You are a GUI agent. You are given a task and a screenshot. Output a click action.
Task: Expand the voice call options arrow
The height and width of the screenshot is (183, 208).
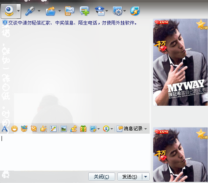click(x=39, y=11)
